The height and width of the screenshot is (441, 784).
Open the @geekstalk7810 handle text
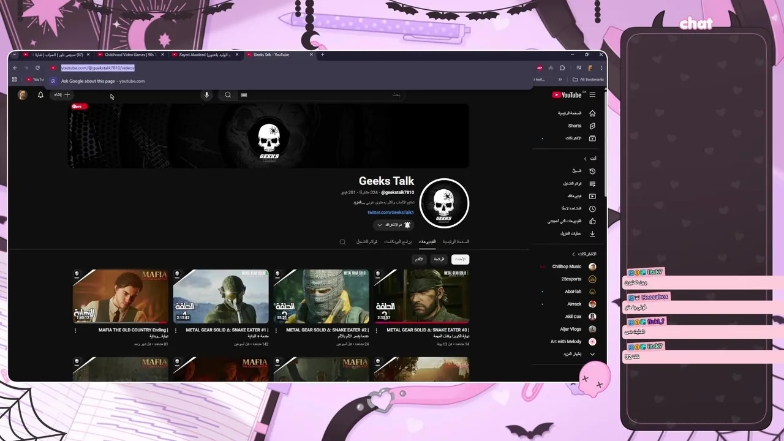398,192
